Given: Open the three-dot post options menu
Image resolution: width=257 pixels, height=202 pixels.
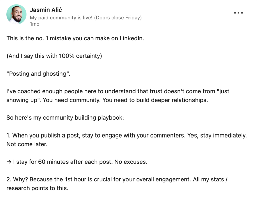Looking at the screenshot, I should [x=238, y=13].
